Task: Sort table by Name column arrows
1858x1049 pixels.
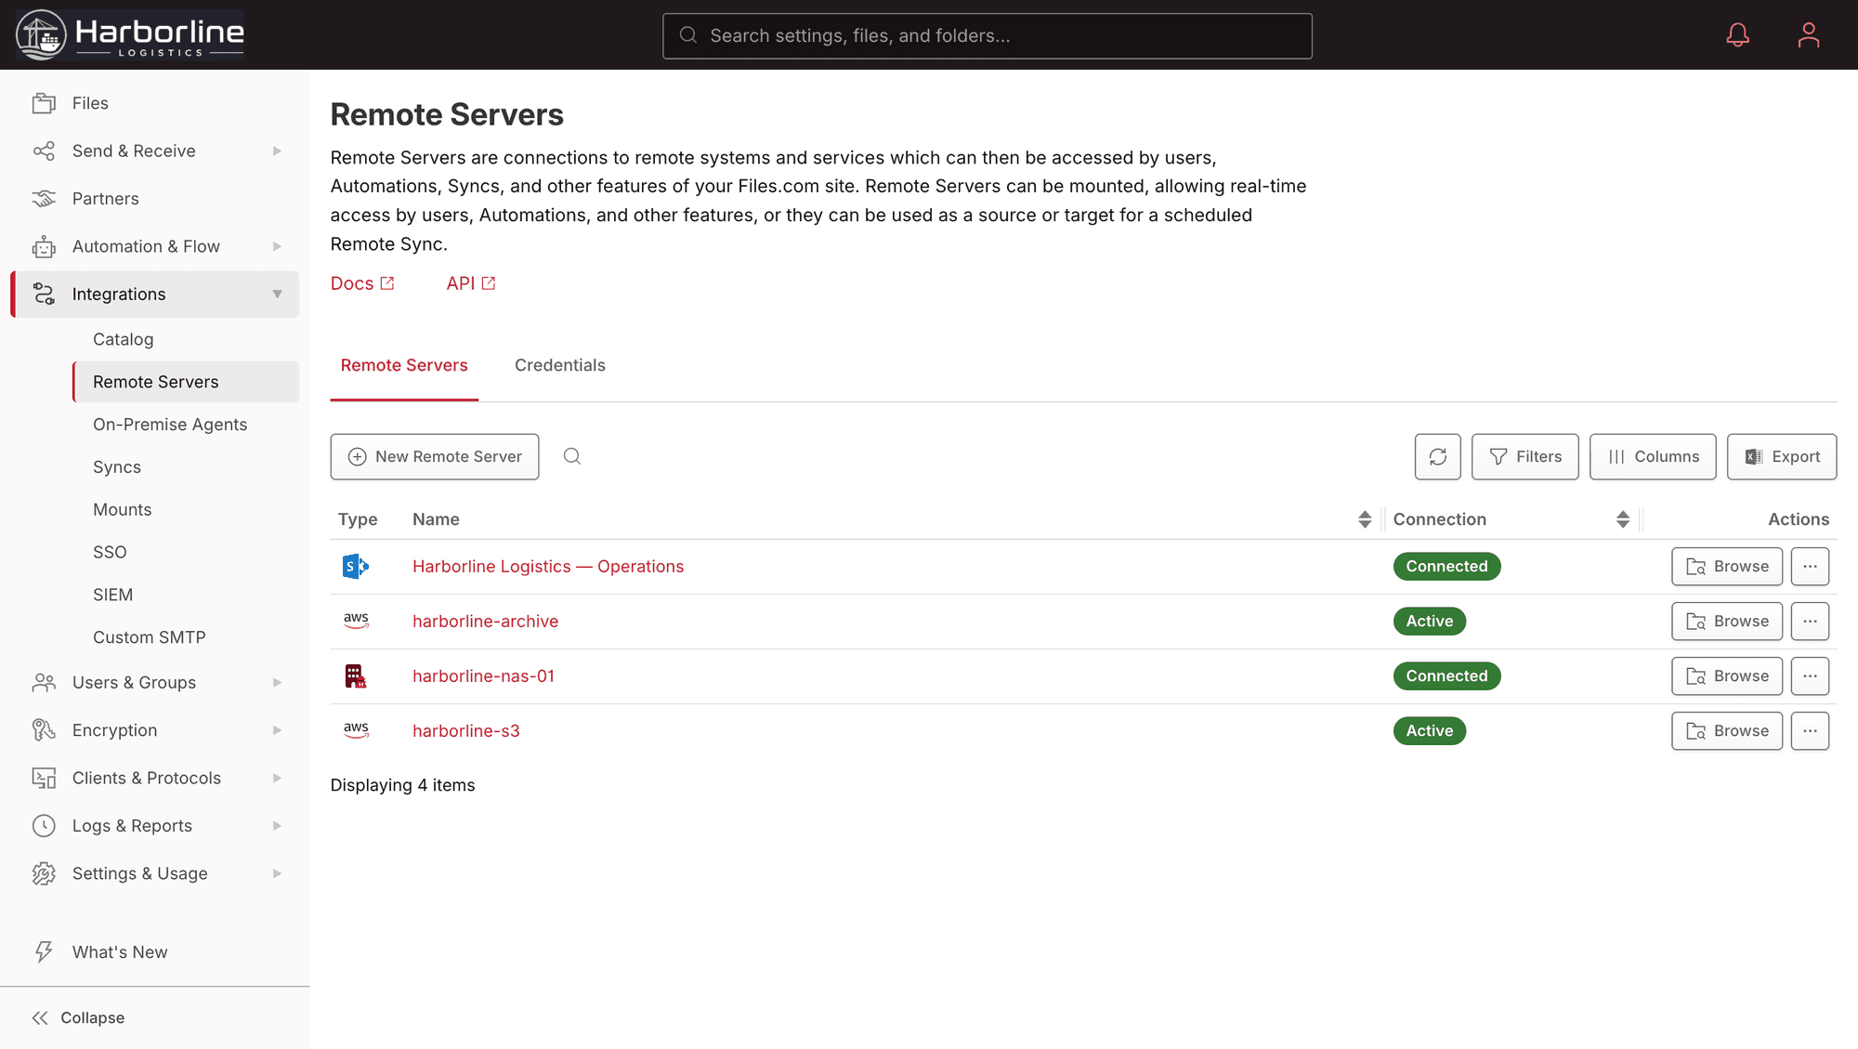Action: 1364,519
